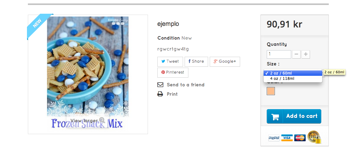
Task: Click the printer icon
Action: point(160,94)
